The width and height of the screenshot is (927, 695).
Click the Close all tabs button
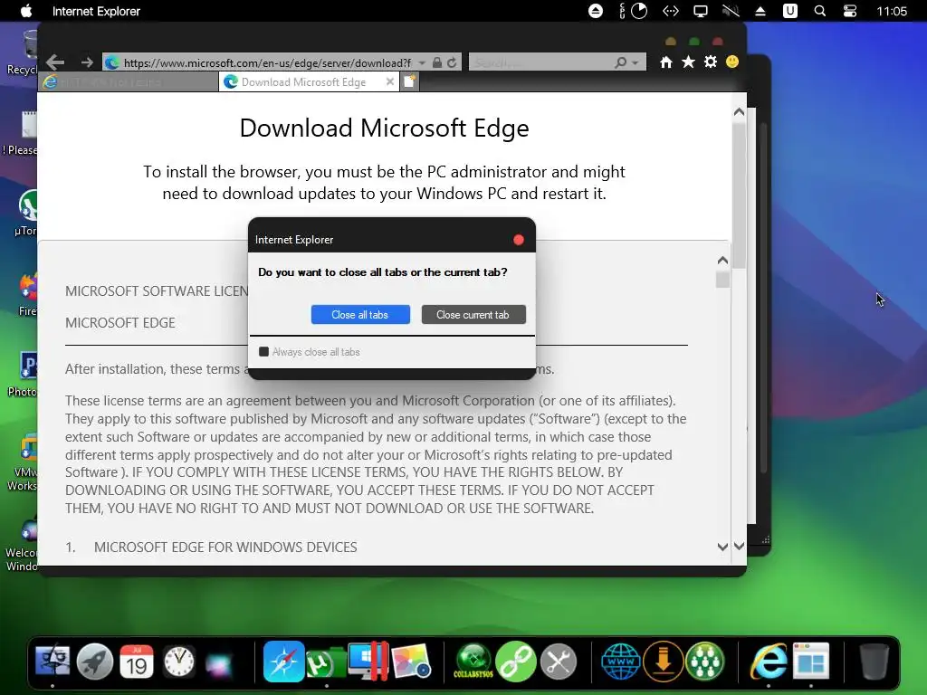point(360,314)
